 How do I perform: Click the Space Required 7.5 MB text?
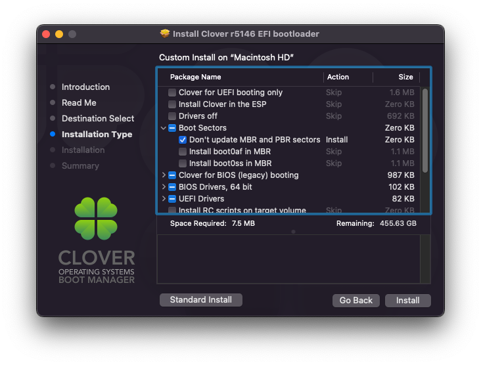click(x=212, y=223)
